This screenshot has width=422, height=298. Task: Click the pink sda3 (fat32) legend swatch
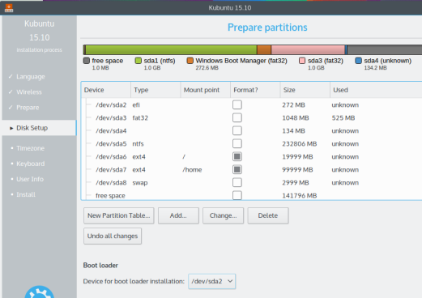(302, 61)
